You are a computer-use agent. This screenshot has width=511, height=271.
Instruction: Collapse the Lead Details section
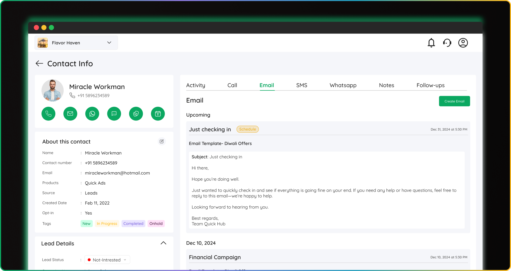[x=163, y=243]
